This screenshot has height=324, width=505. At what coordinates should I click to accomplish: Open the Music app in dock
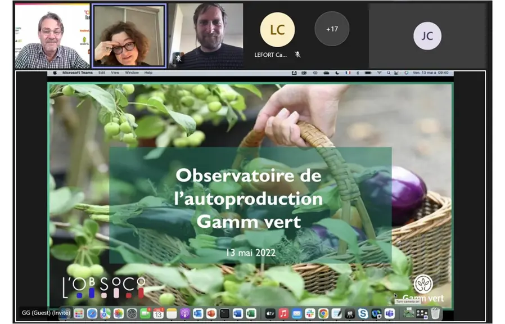(x=283, y=313)
